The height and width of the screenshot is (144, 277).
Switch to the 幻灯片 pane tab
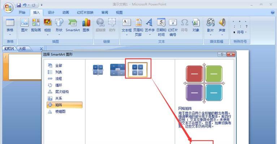coord(9,49)
